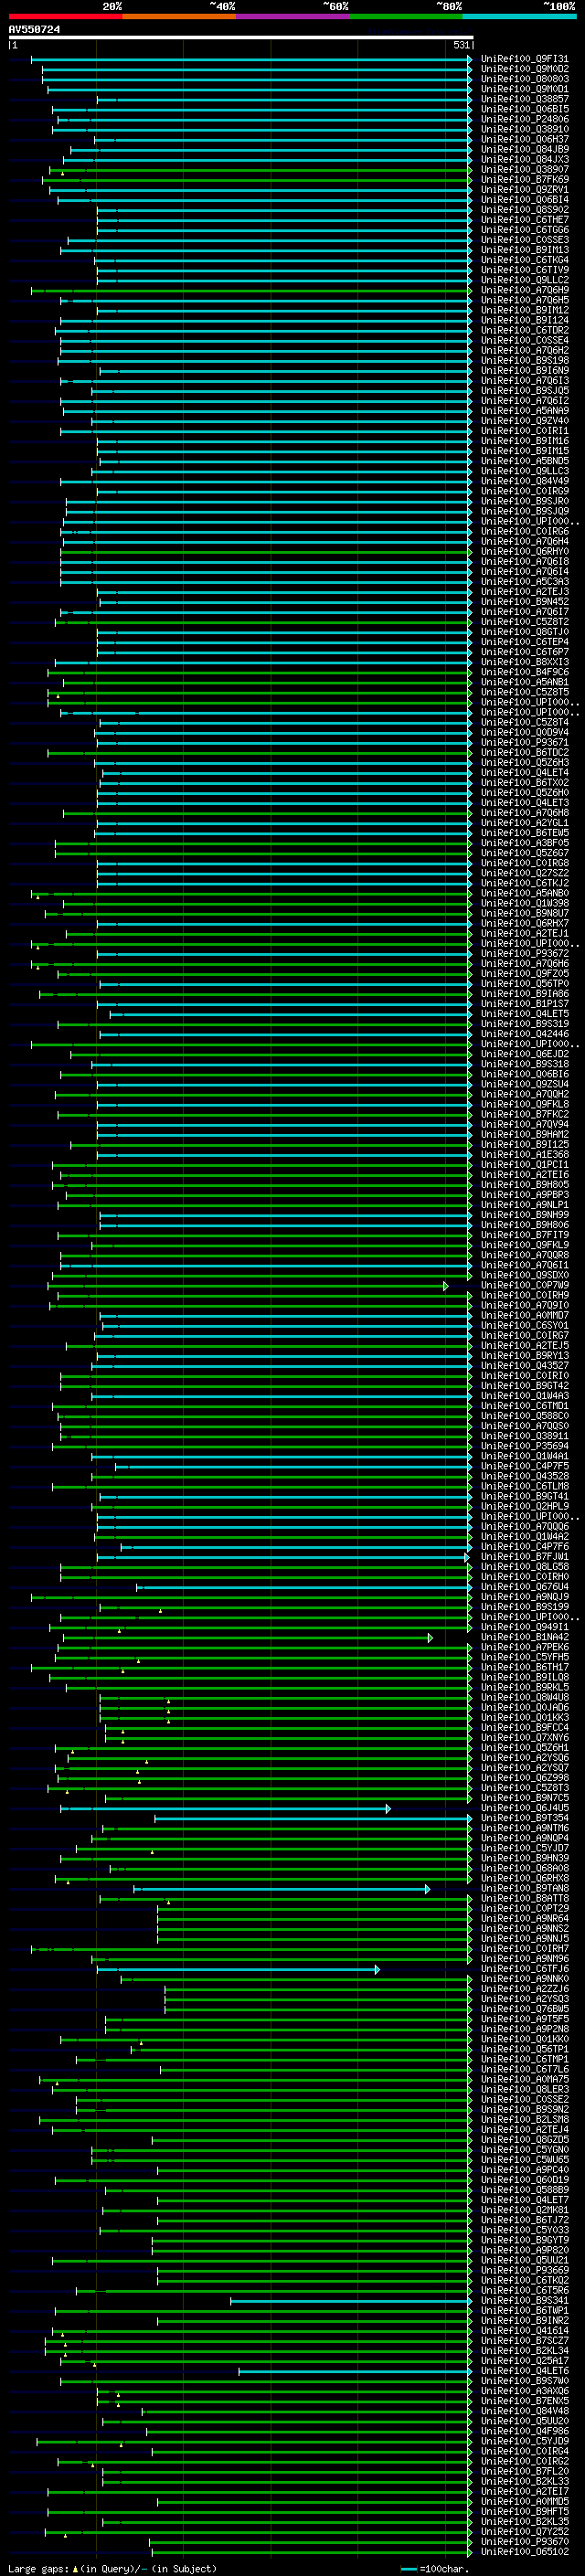The width and height of the screenshot is (585, 2576).
Task: Click the cyan alignment bar of UniRef100_B9S341
Action: click(350, 2301)
